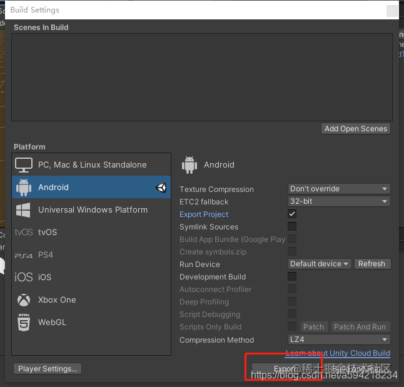Click the large iOS platform icon

(24, 277)
